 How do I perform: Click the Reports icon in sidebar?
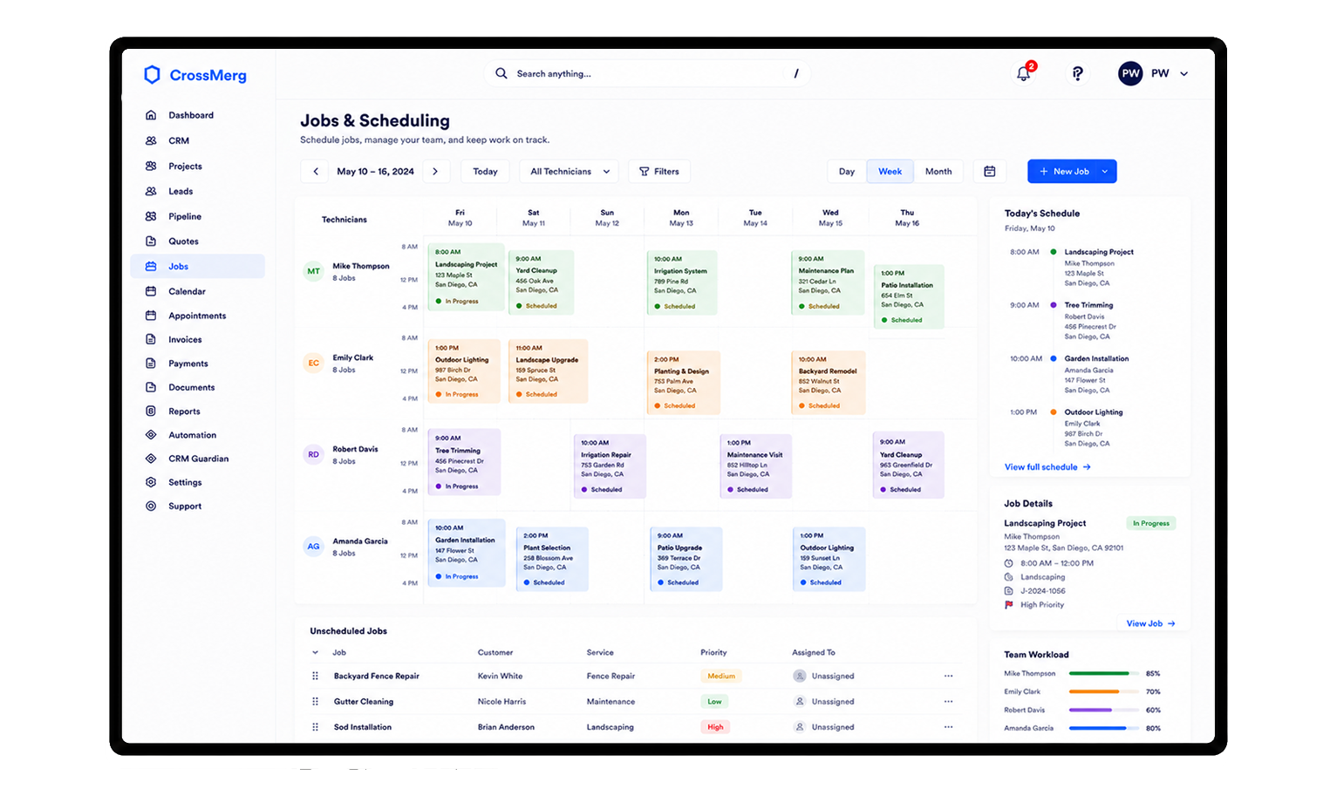[151, 411]
